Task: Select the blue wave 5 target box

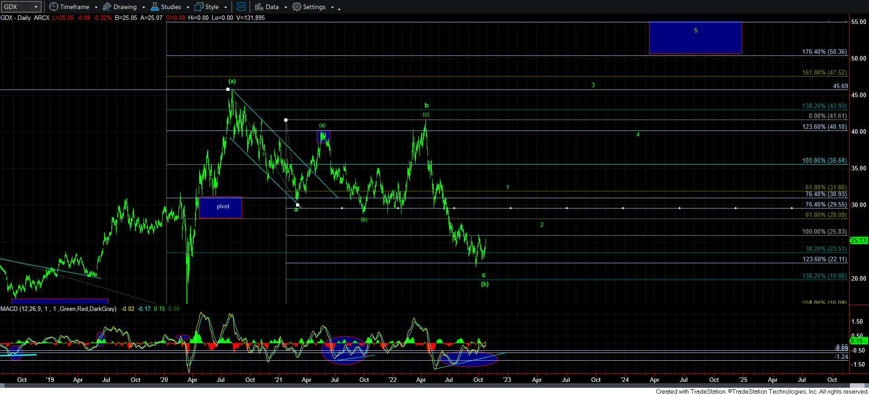Action: (695, 38)
